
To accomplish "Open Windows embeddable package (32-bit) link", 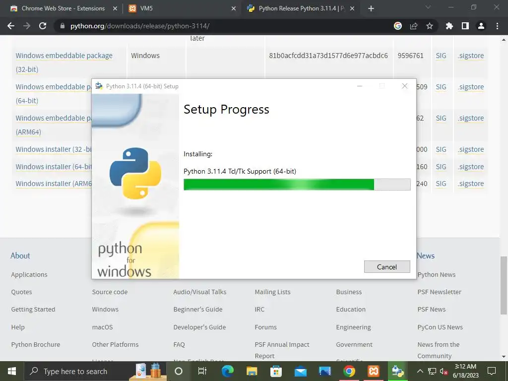I will click(64, 62).
